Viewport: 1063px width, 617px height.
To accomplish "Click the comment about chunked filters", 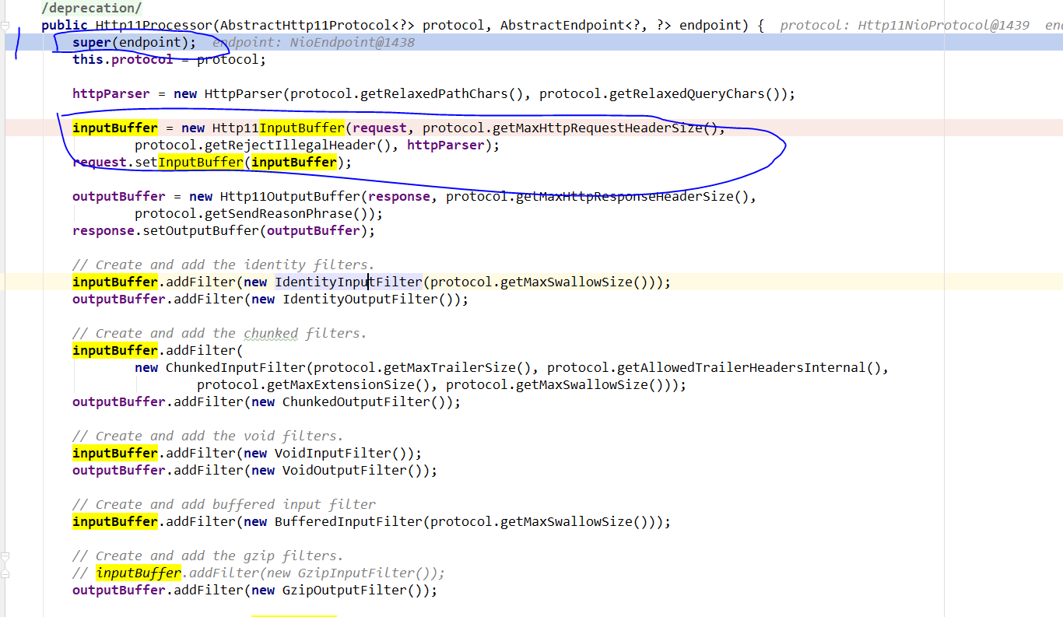I will coord(219,333).
